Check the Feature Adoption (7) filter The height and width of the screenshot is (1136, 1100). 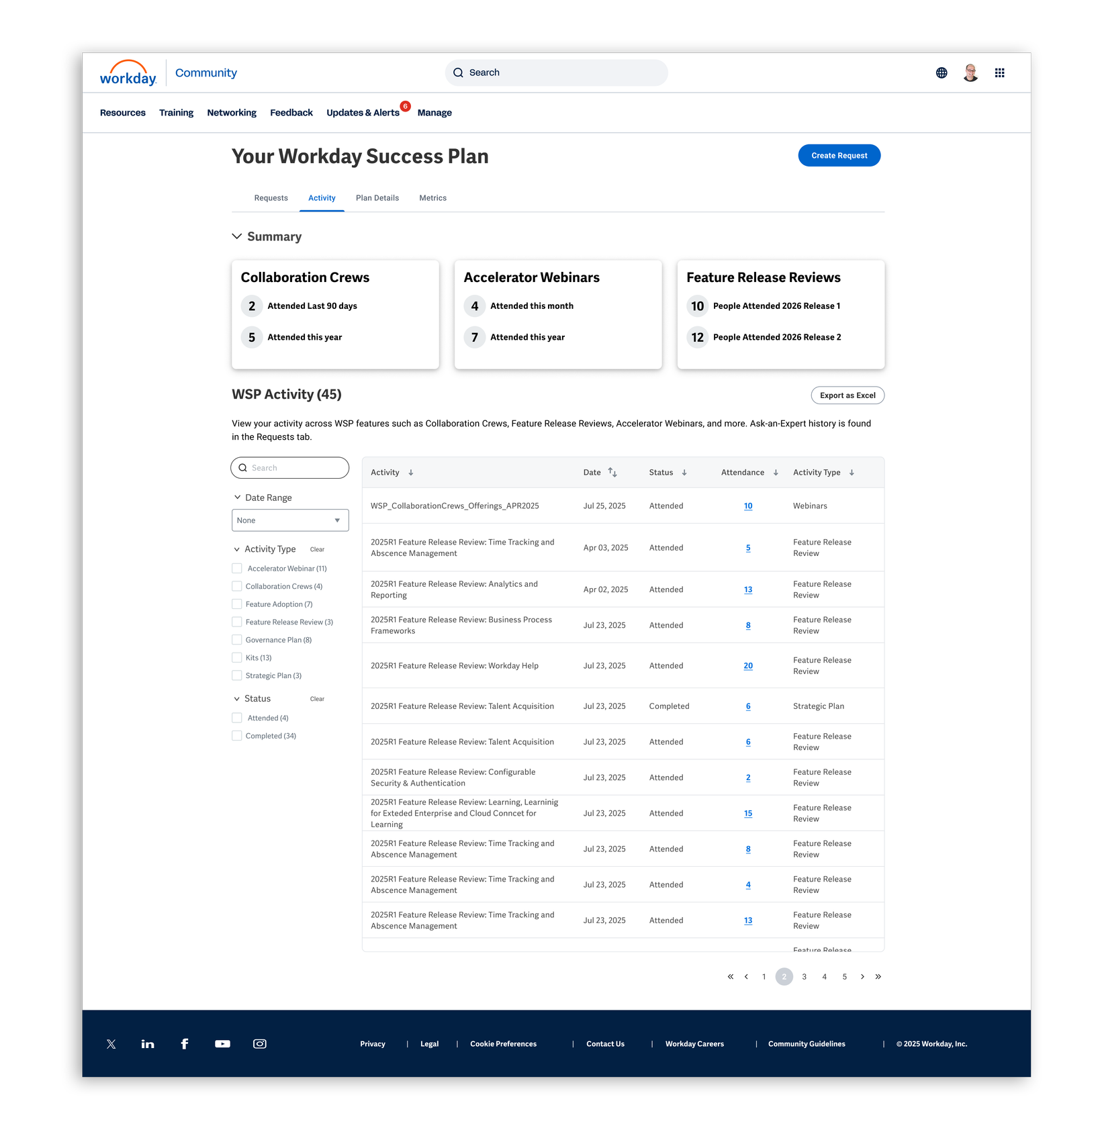point(237,604)
